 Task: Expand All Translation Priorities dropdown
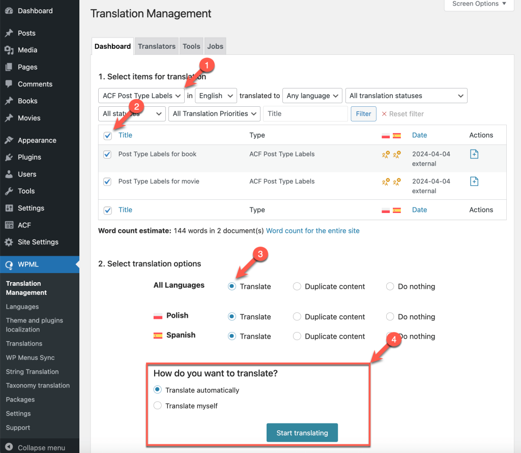(x=214, y=113)
